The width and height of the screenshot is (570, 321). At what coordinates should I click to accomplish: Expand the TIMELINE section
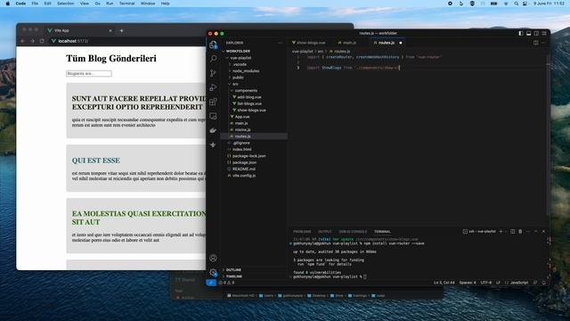[254, 276]
